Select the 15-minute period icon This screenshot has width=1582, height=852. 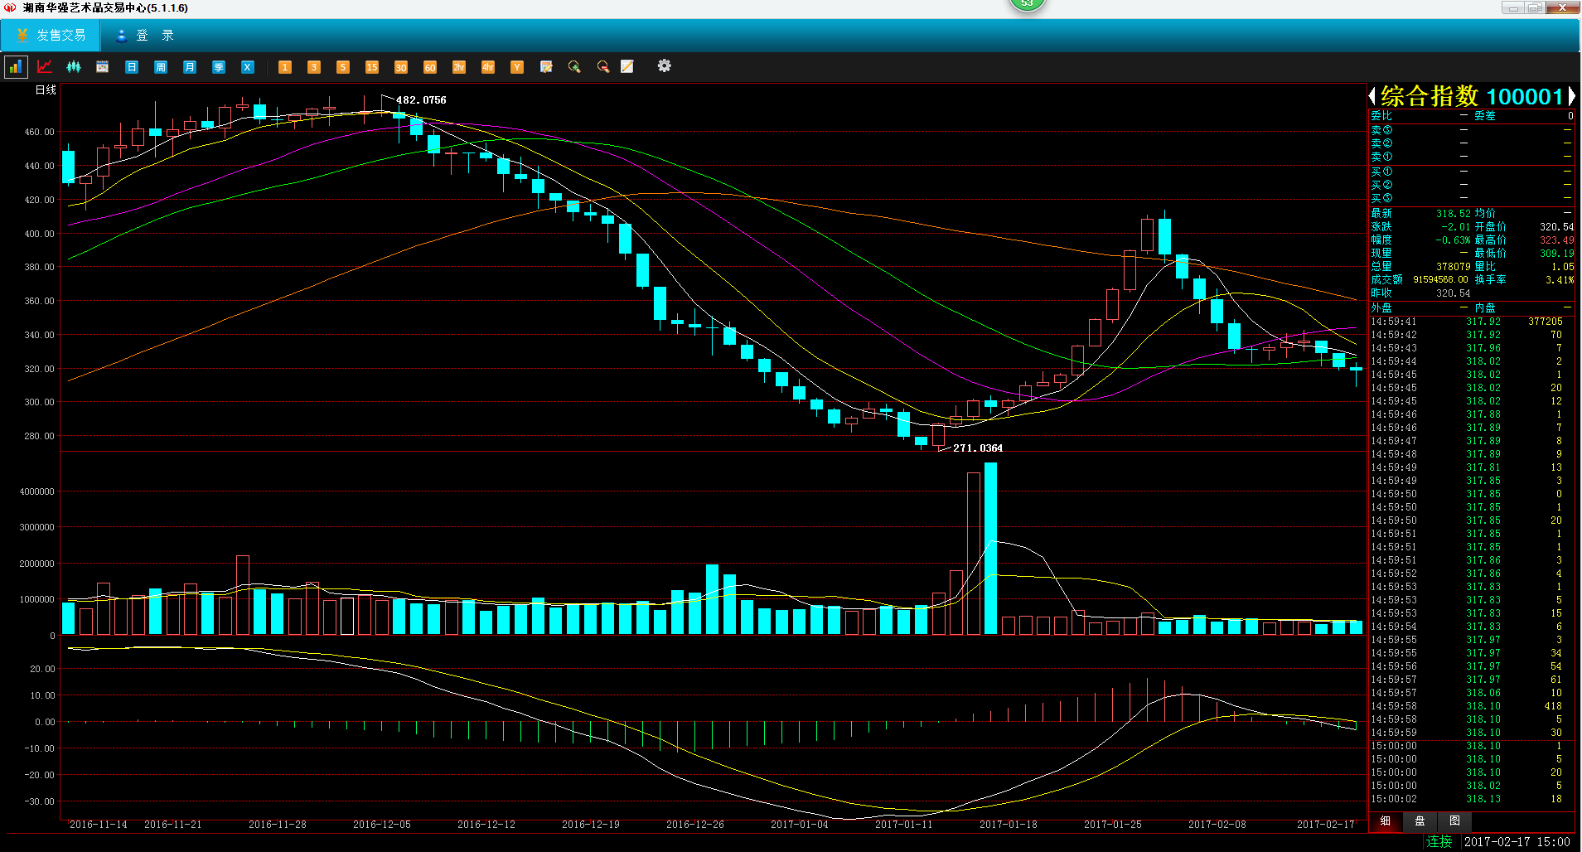(x=372, y=67)
